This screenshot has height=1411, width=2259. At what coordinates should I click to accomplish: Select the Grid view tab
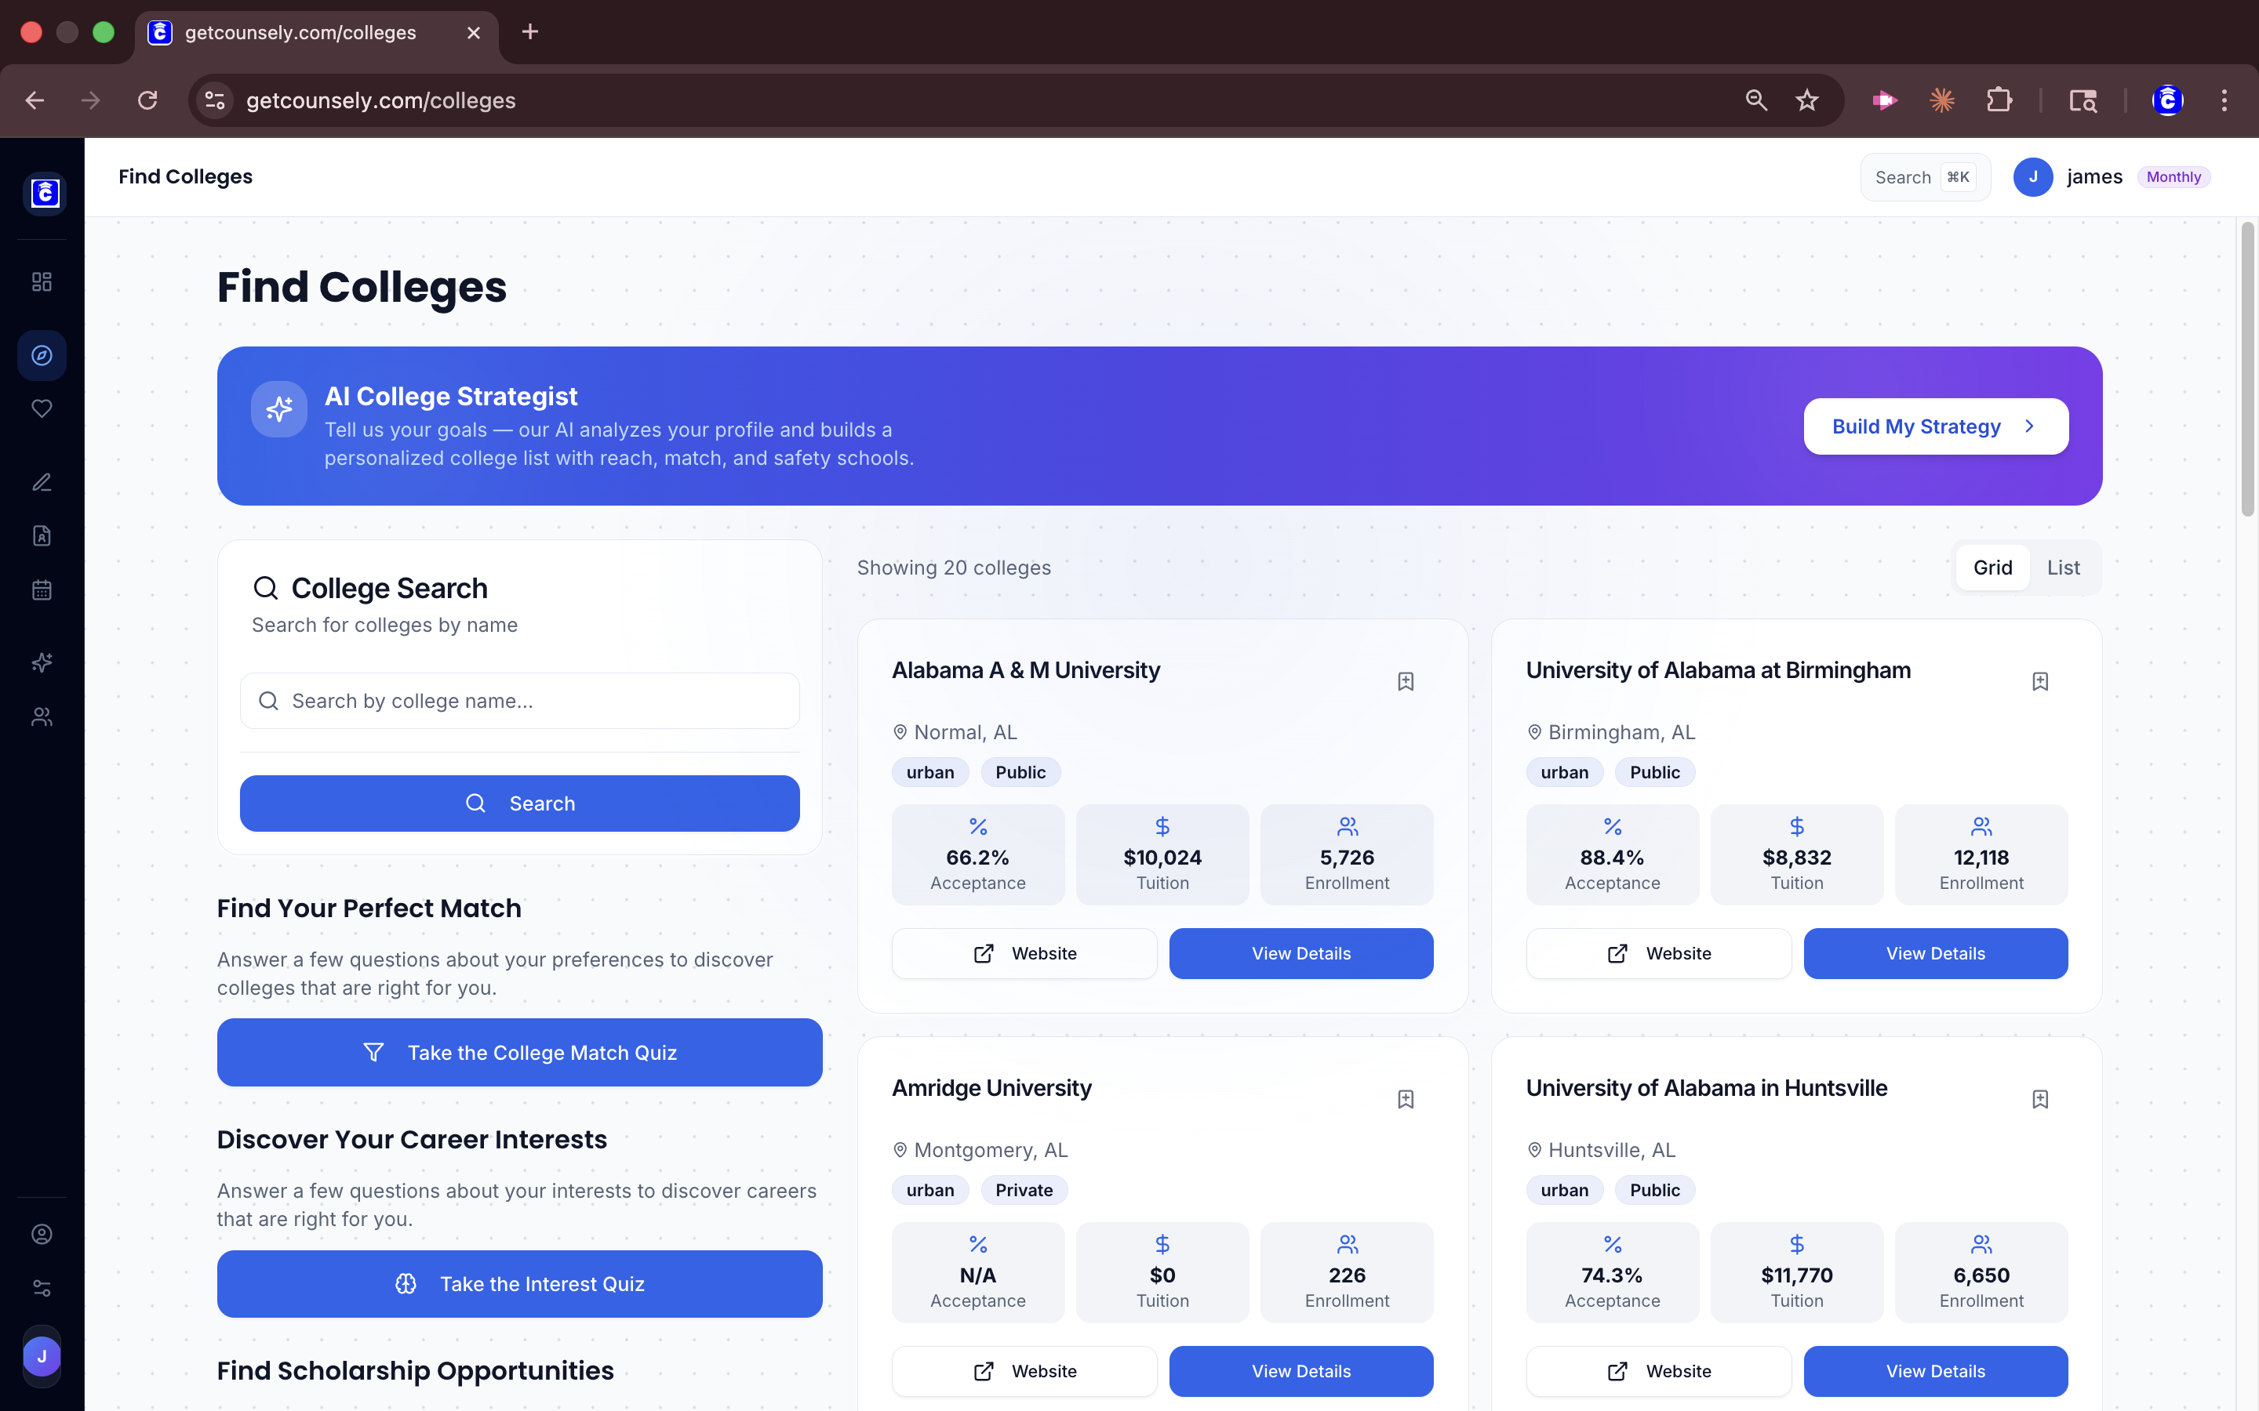pyautogui.click(x=1993, y=567)
